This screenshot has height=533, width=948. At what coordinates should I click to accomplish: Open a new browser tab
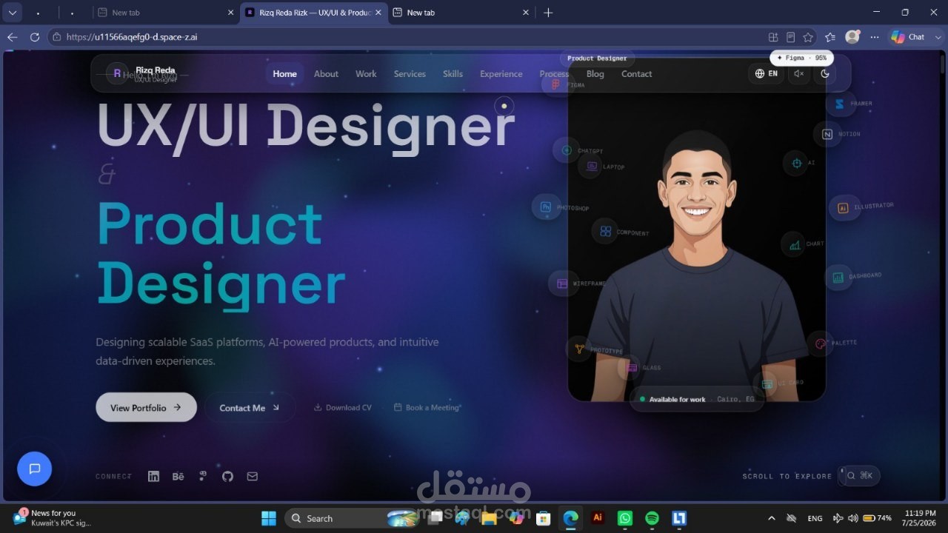[x=548, y=13]
